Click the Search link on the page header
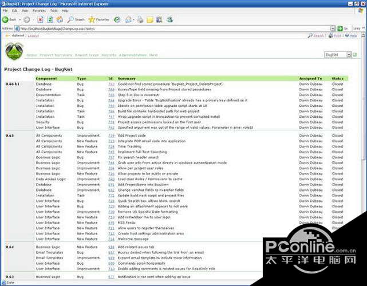The width and height of the screenshot is (367, 286). [318, 35]
